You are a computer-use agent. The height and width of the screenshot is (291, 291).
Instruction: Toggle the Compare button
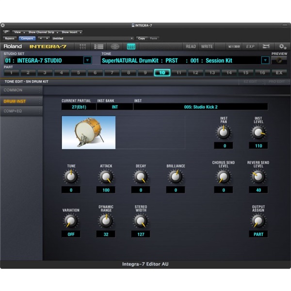27,38
